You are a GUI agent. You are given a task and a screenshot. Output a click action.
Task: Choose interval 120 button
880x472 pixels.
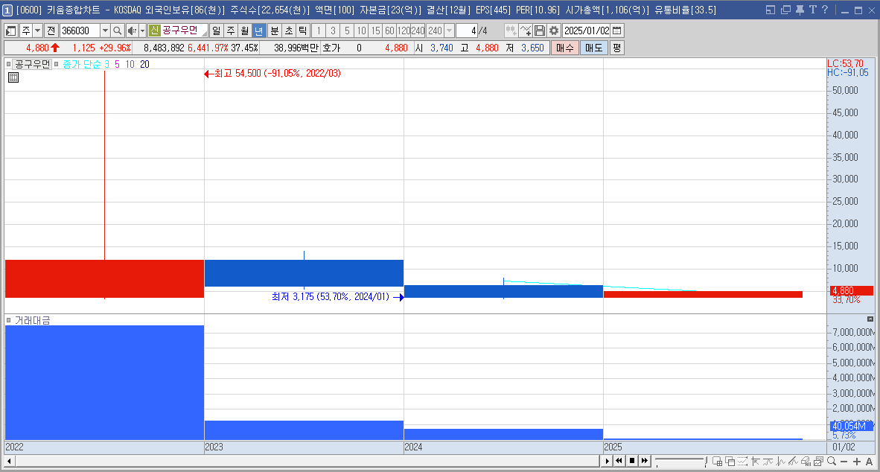click(x=404, y=31)
